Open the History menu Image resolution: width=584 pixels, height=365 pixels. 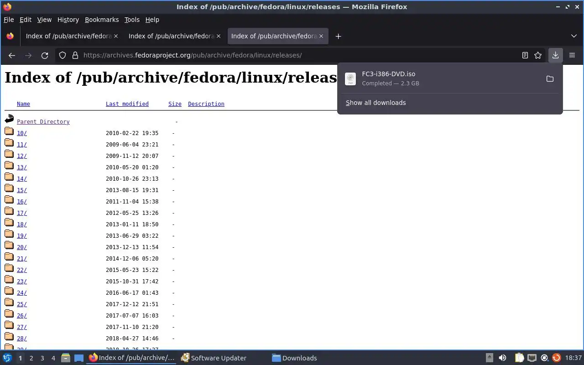[x=68, y=20]
